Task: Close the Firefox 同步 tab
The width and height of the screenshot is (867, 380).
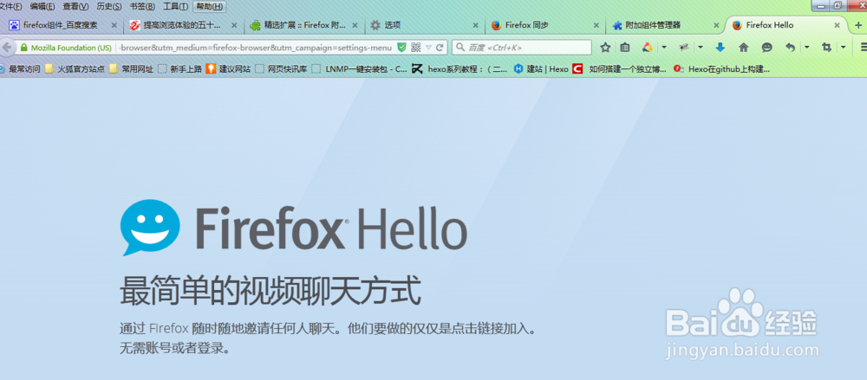Action: point(596,25)
